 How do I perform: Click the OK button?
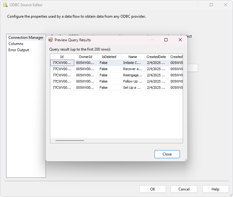point(152,189)
